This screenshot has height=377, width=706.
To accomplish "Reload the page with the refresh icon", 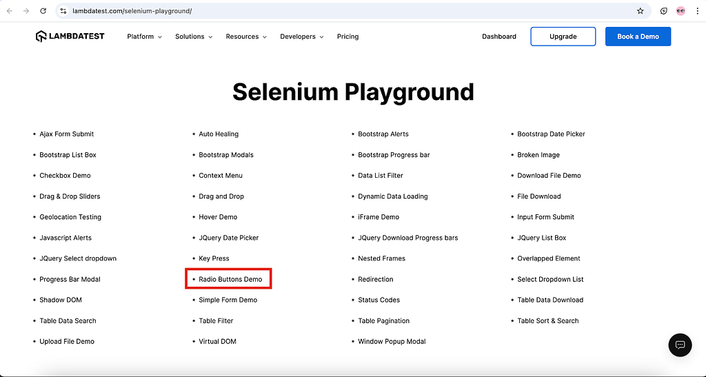I will point(43,11).
